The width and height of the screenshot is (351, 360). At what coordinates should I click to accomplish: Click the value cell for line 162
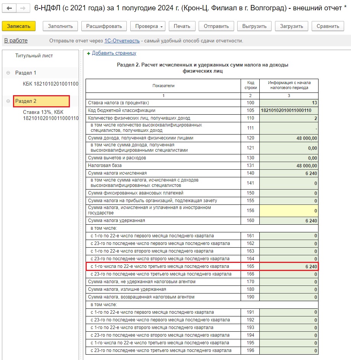[289, 243]
